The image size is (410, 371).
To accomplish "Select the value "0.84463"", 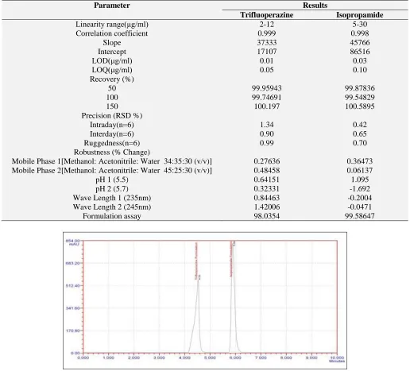I will (x=267, y=198).
